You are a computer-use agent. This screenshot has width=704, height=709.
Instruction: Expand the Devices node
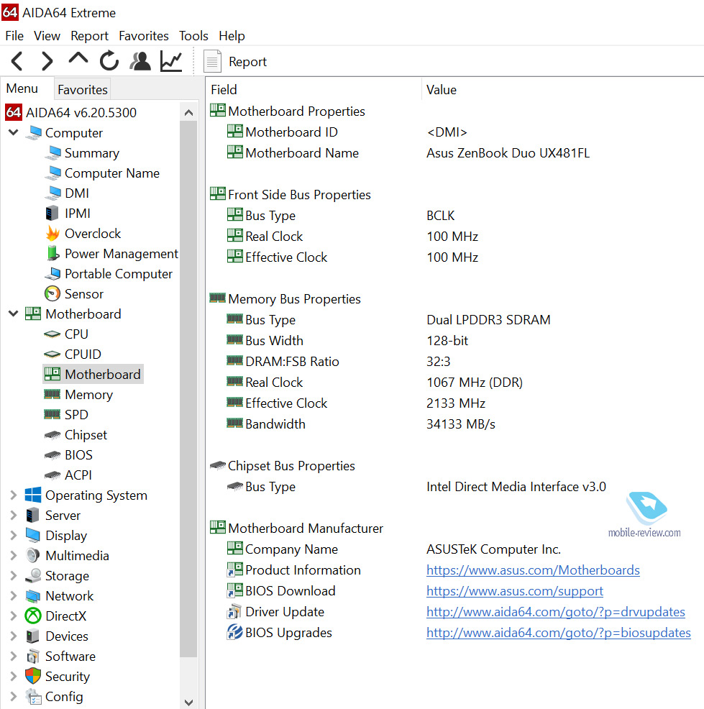[14, 636]
